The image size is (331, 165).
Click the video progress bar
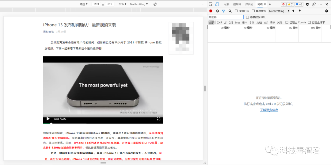[x=103, y=123]
